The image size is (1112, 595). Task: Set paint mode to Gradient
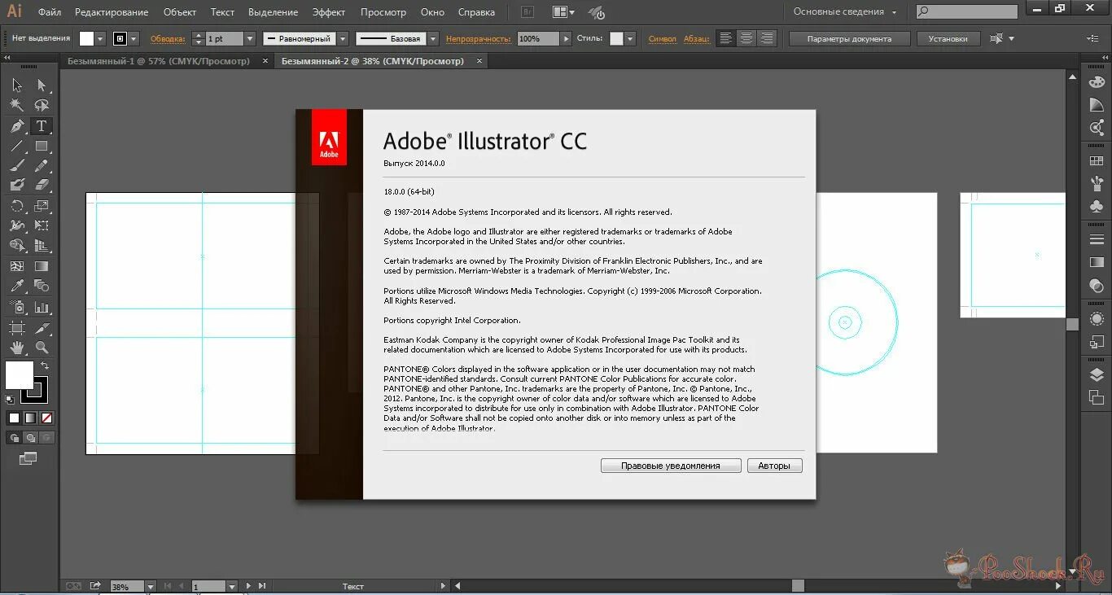point(30,418)
